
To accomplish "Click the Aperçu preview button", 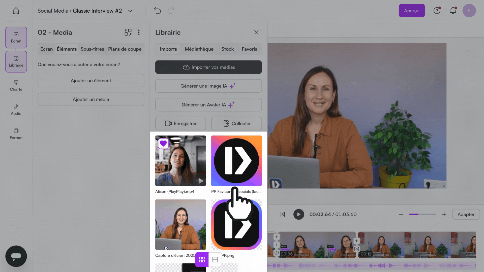I will (x=411, y=11).
